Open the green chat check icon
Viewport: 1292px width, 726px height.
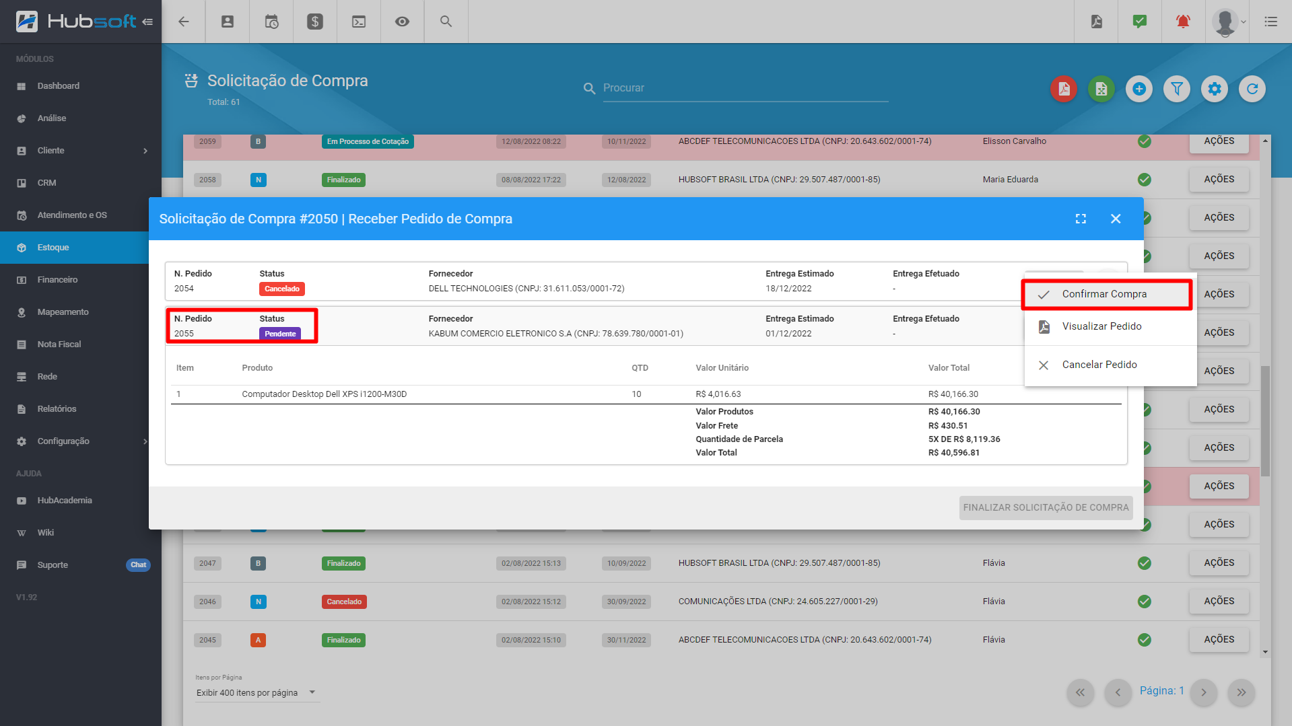pyautogui.click(x=1139, y=22)
